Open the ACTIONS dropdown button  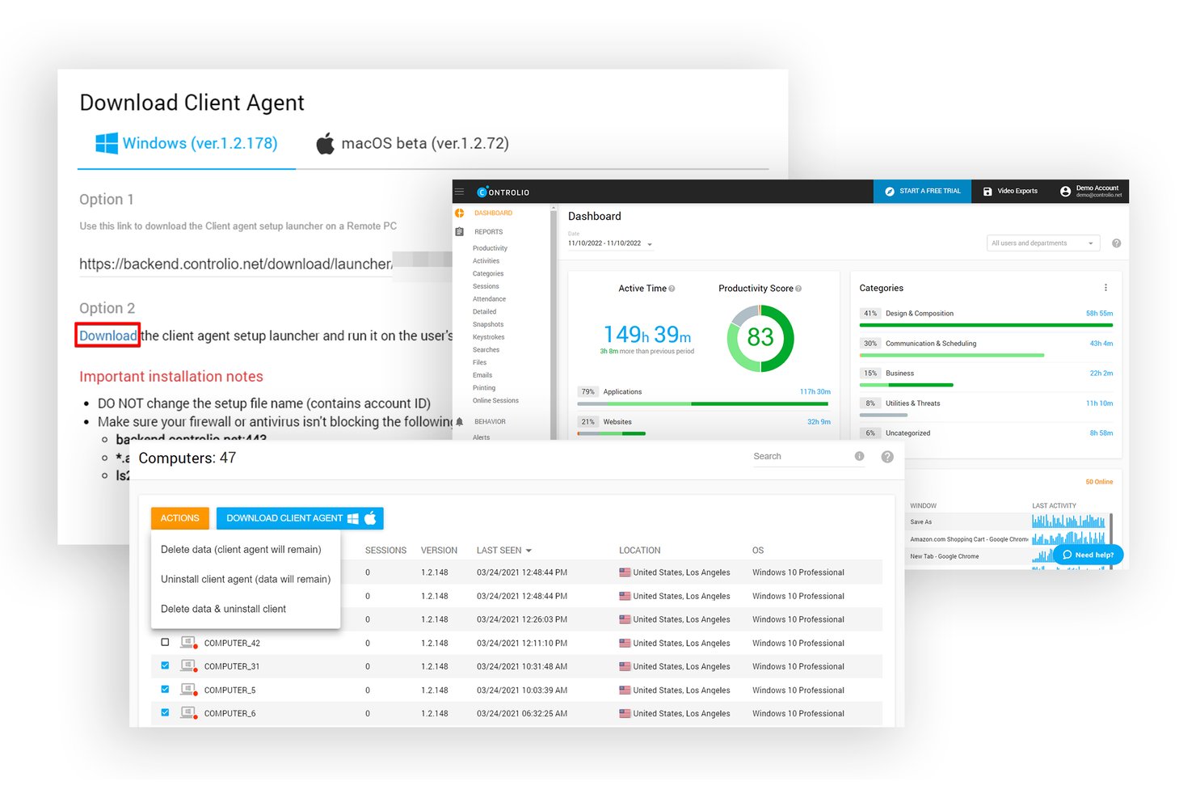click(x=179, y=518)
